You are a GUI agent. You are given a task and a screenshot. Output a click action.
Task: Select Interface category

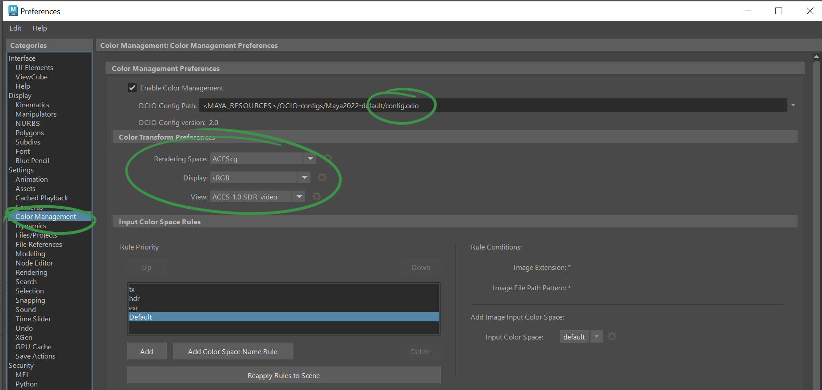pyautogui.click(x=22, y=58)
